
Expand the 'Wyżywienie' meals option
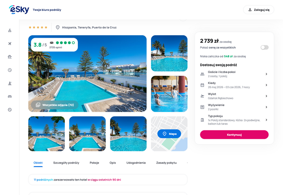(x=234, y=107)
